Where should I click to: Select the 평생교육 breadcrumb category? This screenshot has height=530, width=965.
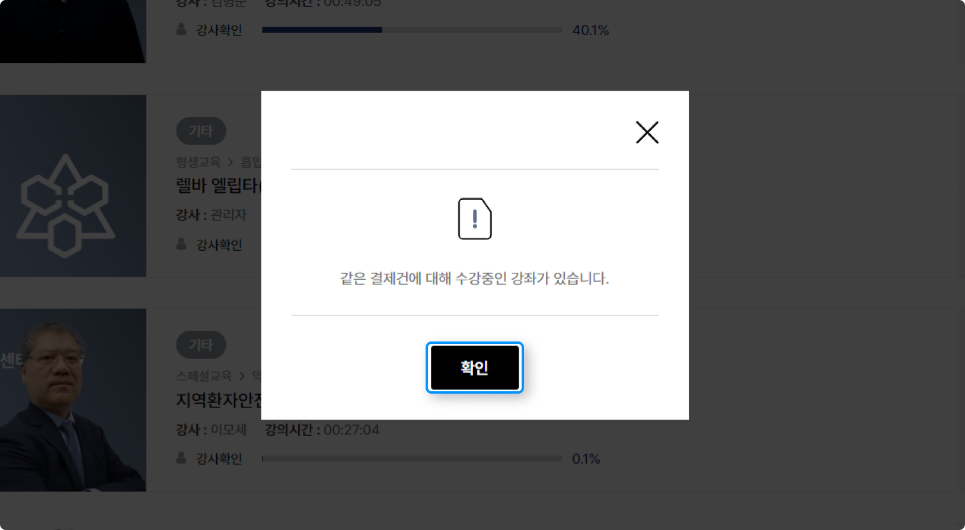coord(198,162)
